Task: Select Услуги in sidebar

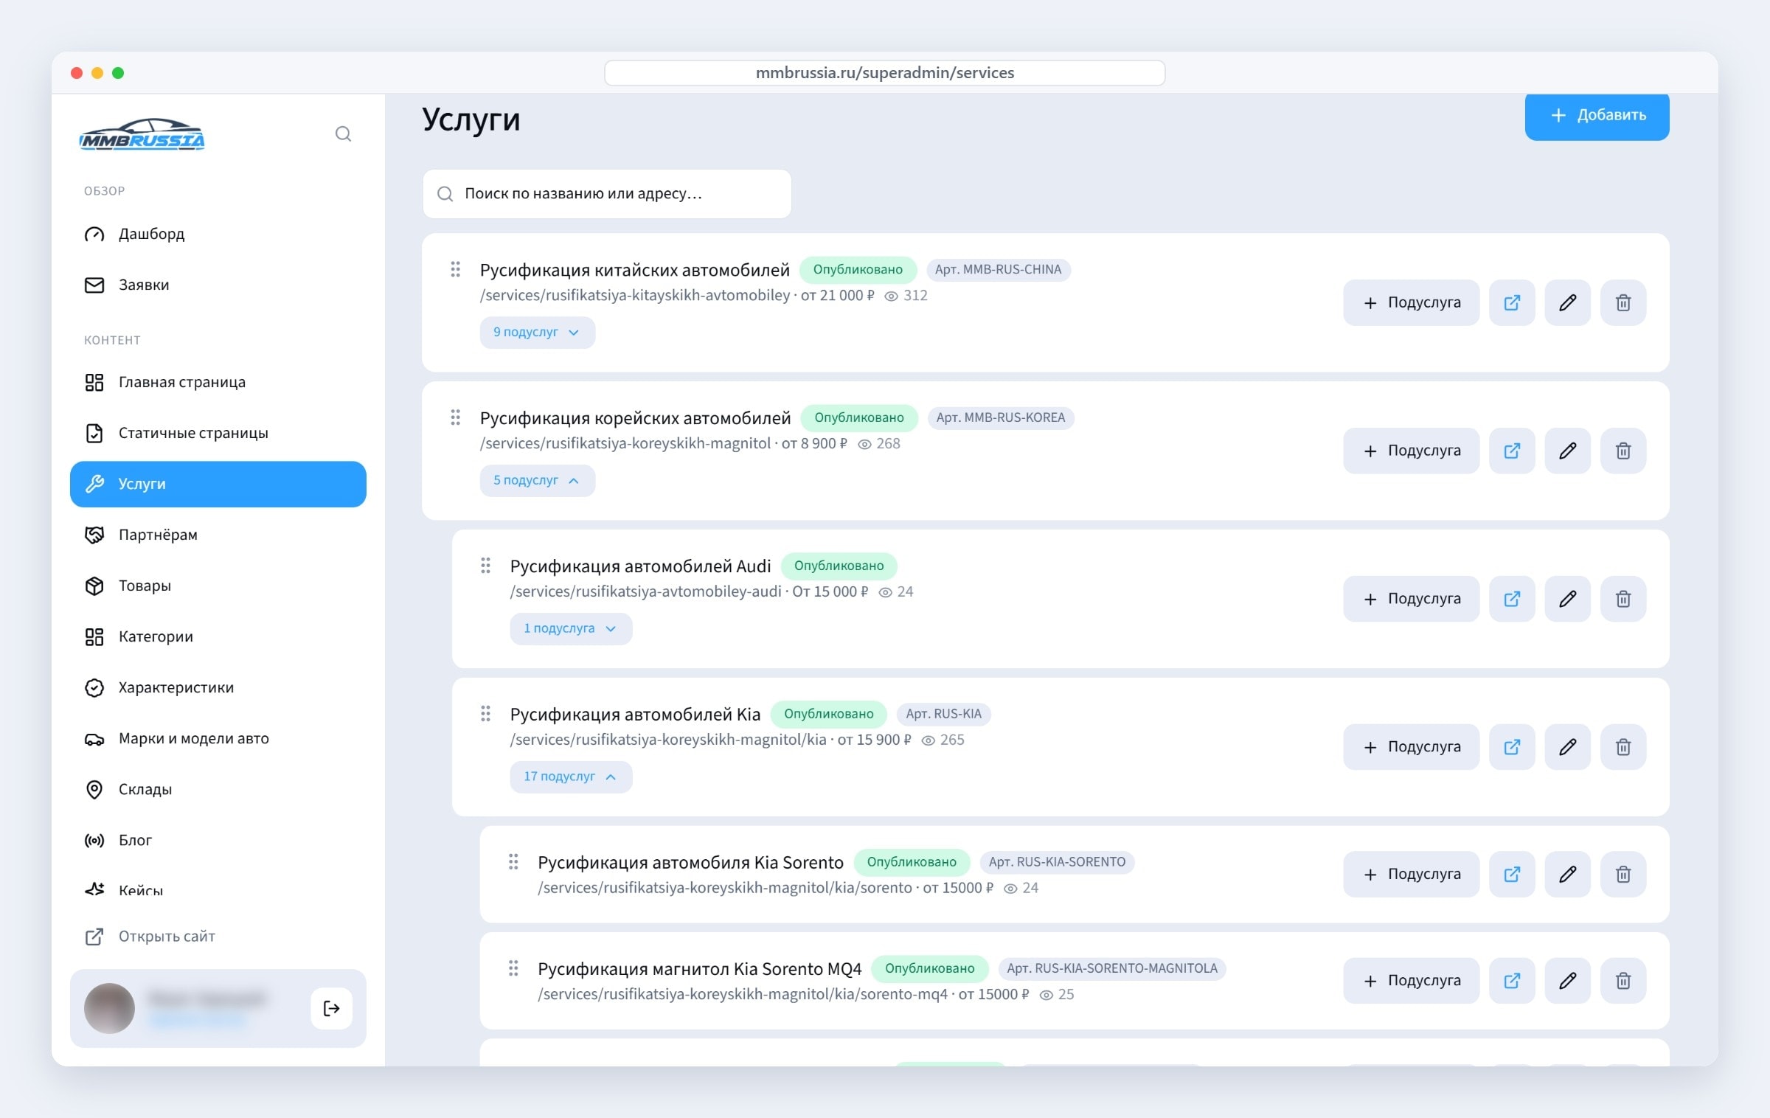Action: (x=218, y=485)
